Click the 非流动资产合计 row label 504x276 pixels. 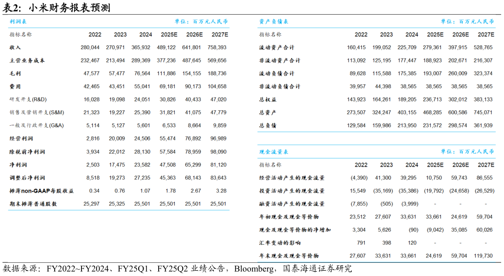coord(280,60)
